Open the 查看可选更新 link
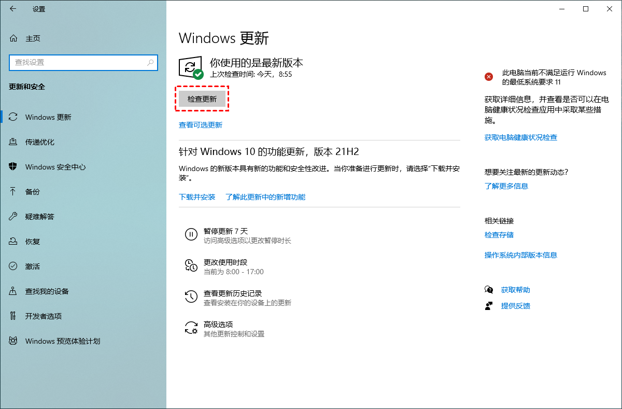This screenshot has width=622, height=409. pyautogui.click(x=201, y=125)
